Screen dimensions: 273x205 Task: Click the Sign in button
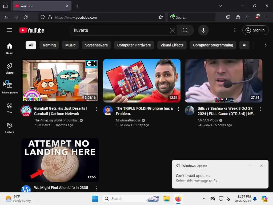(255, 30)
